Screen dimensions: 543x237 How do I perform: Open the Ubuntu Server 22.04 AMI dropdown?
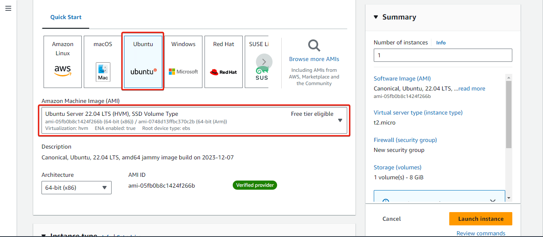pos(194,120)
